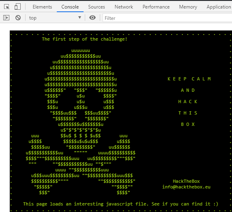This screenshot has width=232, height=212.
Task: Focus the console Filter field
Action: coord(168,18)
